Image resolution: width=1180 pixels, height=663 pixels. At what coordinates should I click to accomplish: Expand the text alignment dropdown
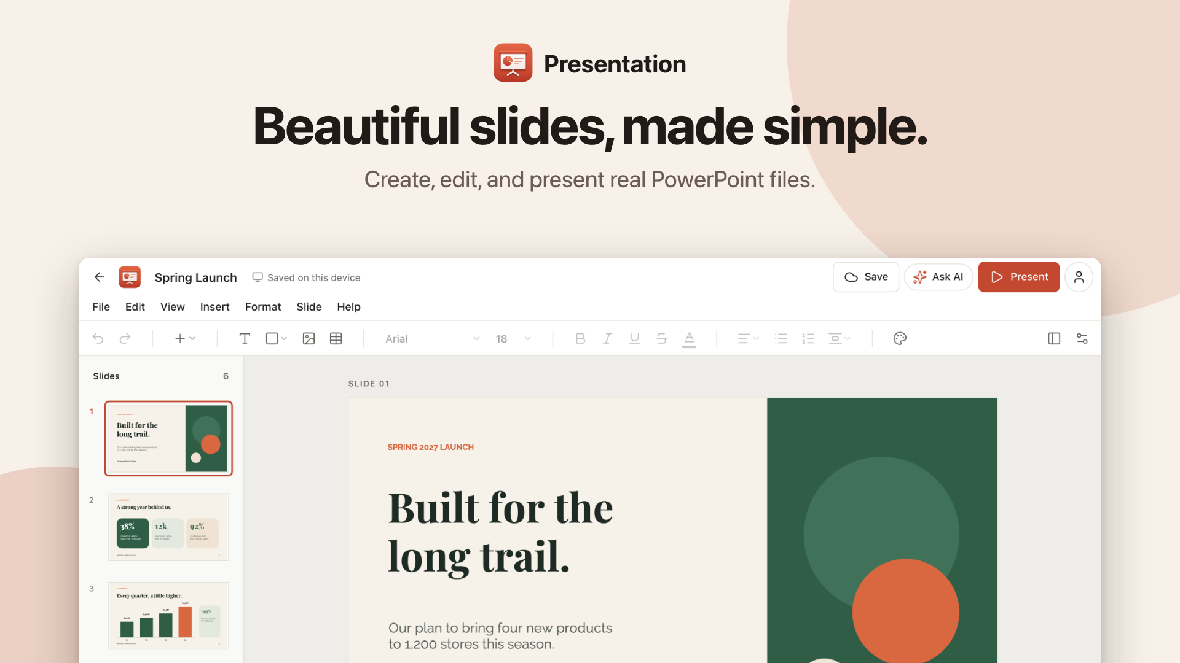(x=748, y=338)
